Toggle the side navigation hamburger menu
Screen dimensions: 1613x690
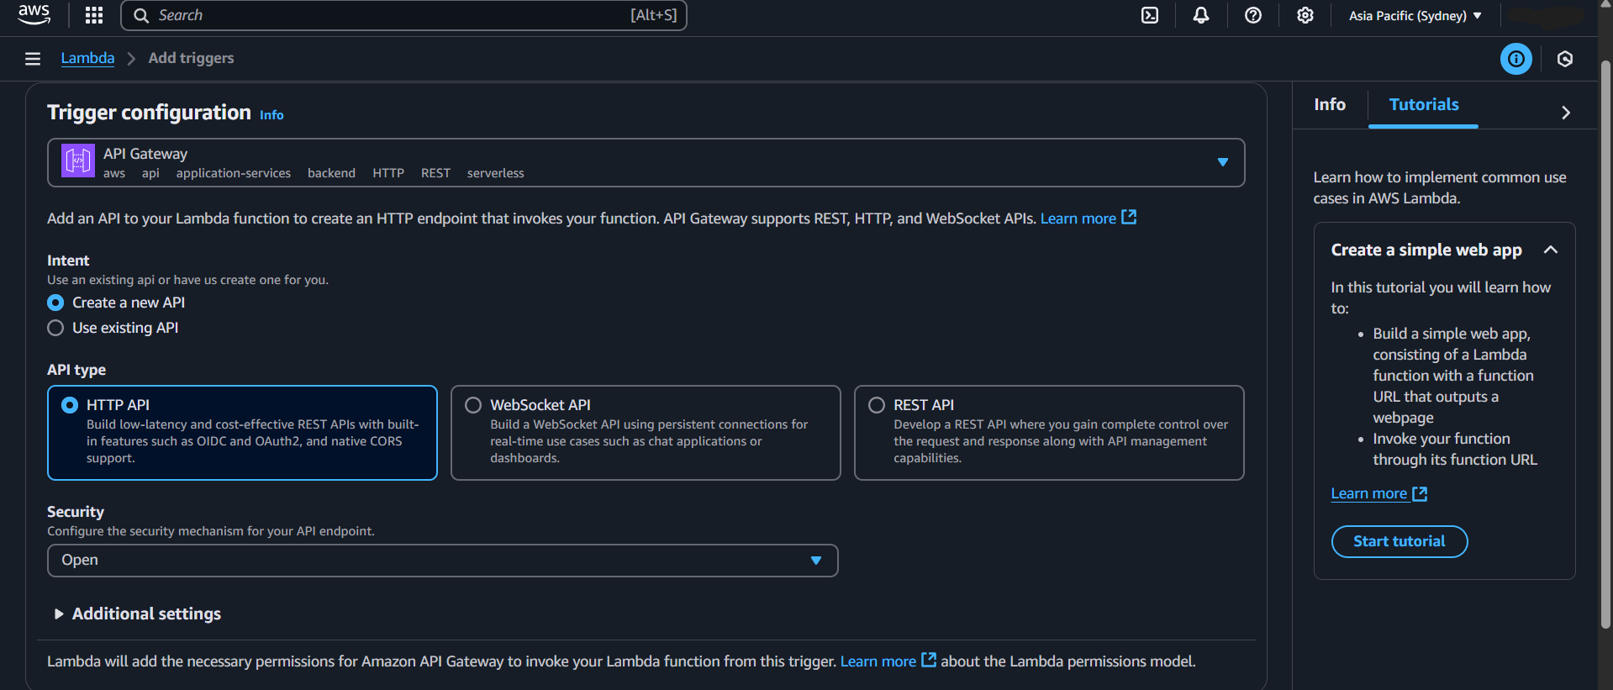tap(33, 59)
